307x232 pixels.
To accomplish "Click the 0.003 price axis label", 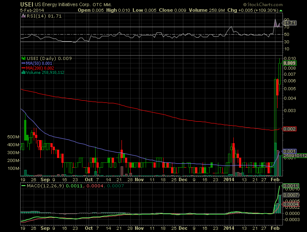I will click(290, 111).
